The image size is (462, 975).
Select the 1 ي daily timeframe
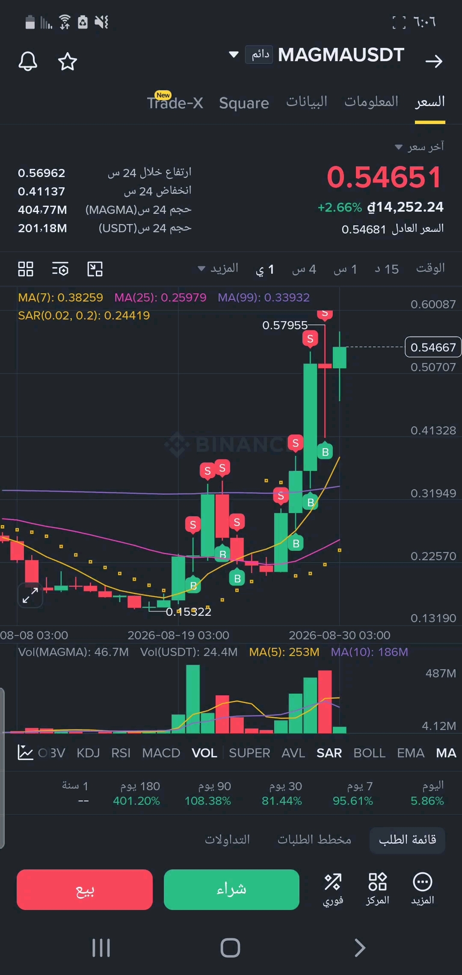pyautogui.click(x=265, y=269)
